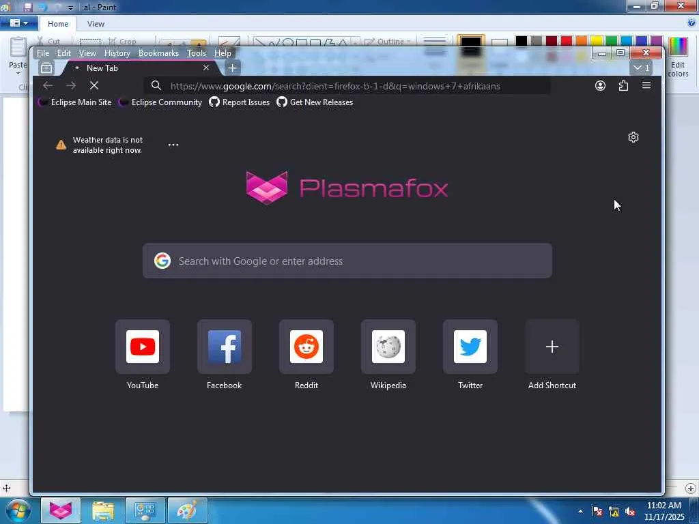The height and width of the screenshot is (524, 699).
Task: Open the tab overview icon left of tabs
Action: [46, 68]
